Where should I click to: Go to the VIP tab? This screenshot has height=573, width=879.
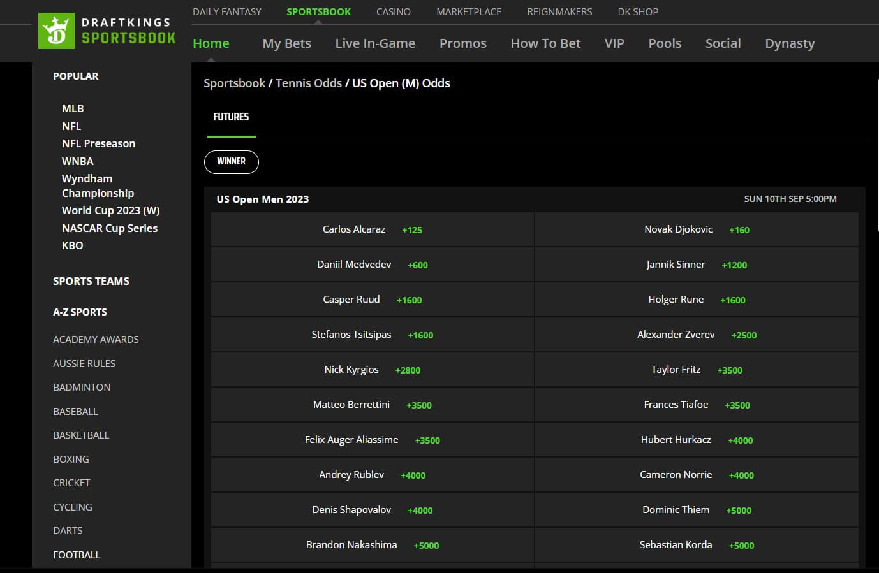point(614,43)
